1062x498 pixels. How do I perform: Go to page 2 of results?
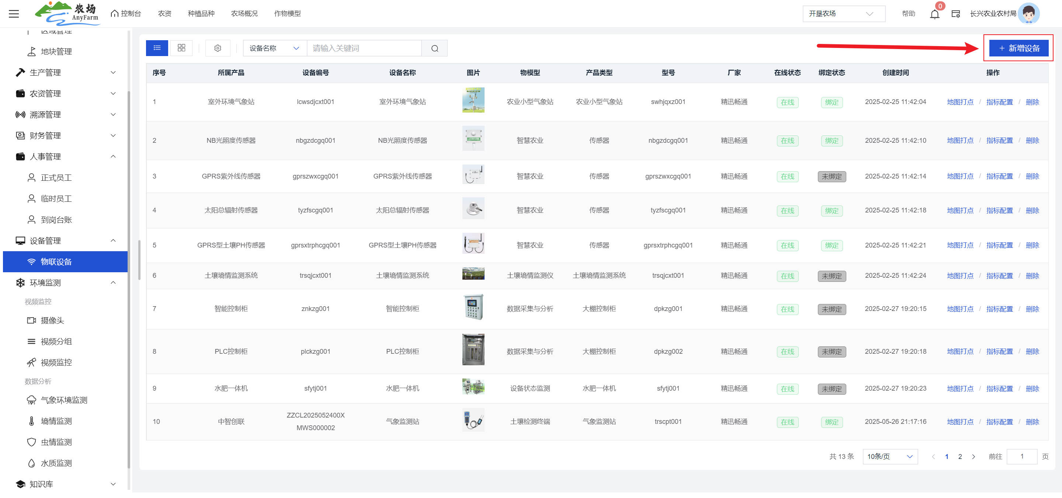[x=960, y=456]
